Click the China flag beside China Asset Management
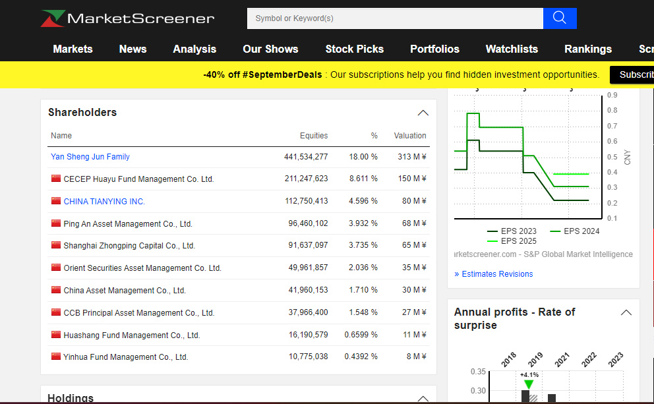 (56, 290)
